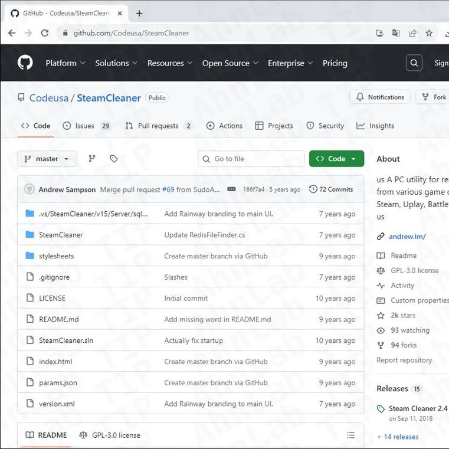This screenshot has width=449, height=449.
Task: Close the GitHub SteamCleaner browser tab
Action: point(120,14)
